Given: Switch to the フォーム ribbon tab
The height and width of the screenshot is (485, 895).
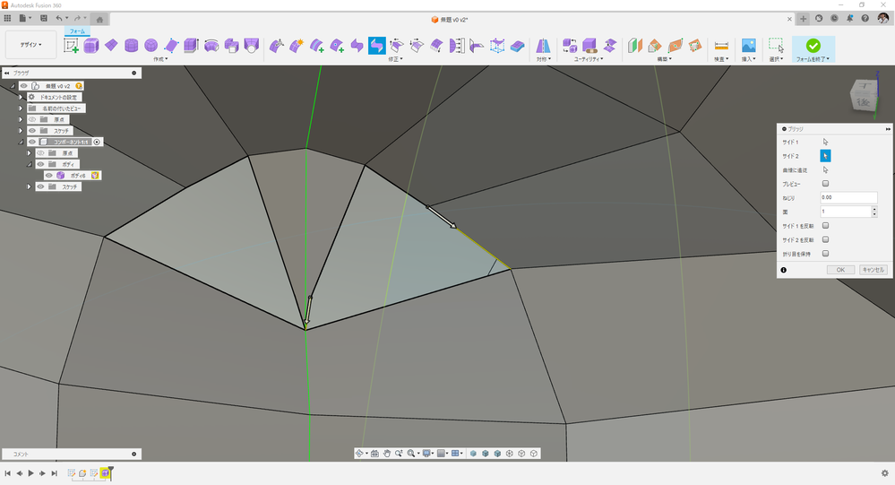Looking at the screenshot, I should pyautogui.click(x=77, y=31).
